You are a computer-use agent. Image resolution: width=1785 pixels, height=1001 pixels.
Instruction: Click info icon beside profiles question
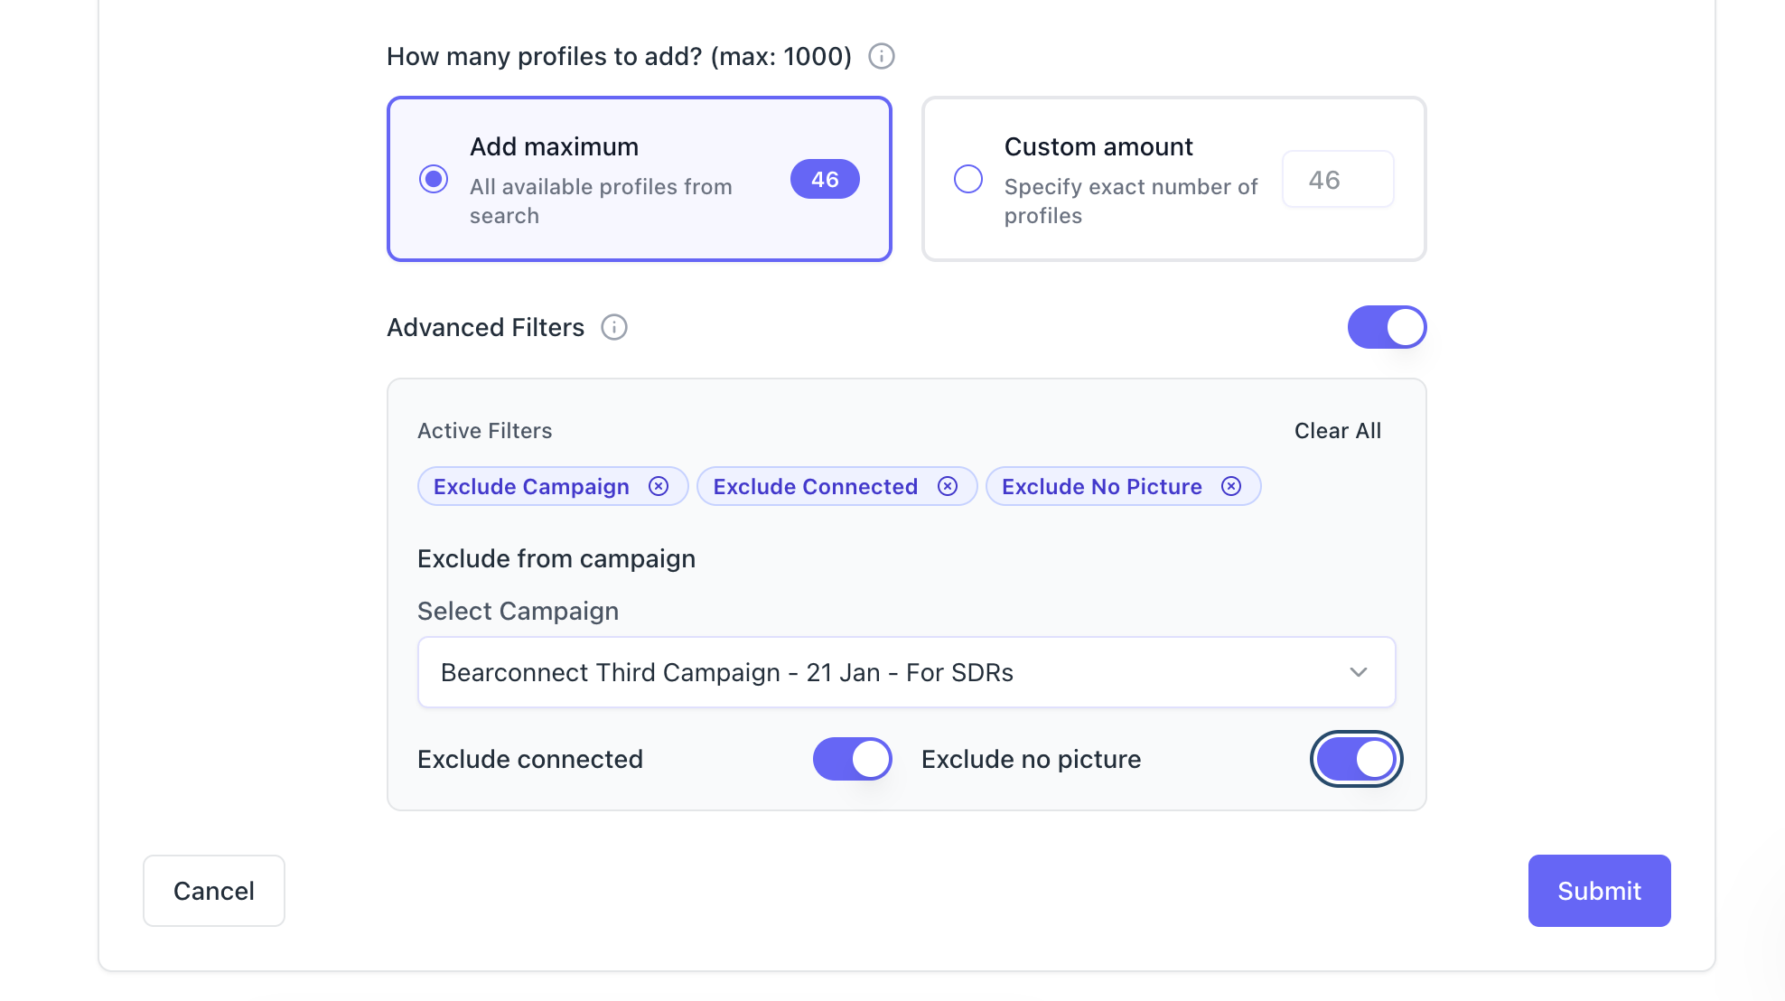(881, 56)
